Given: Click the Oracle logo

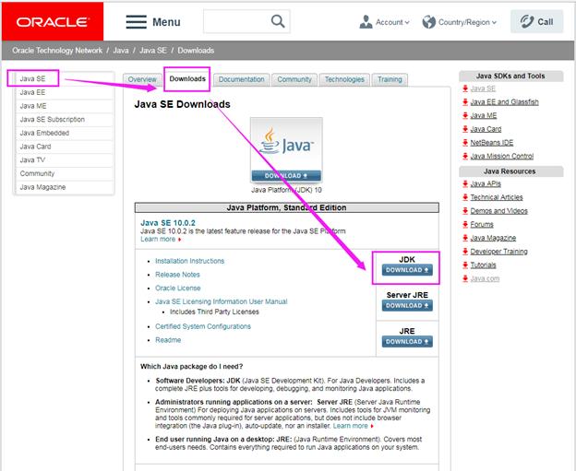Looking at the screenshot, I should pos(53,22).
